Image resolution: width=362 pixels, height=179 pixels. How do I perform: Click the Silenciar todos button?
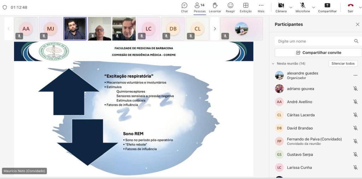[x=343, y=64]
